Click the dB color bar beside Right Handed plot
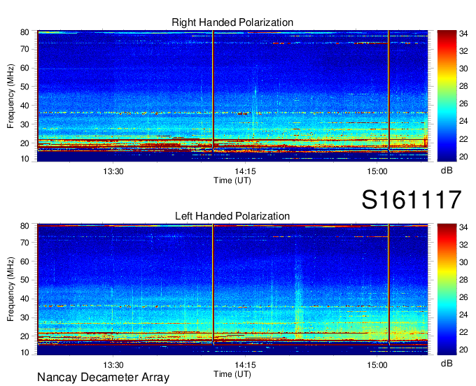476x386 pixels. (447, 96)
